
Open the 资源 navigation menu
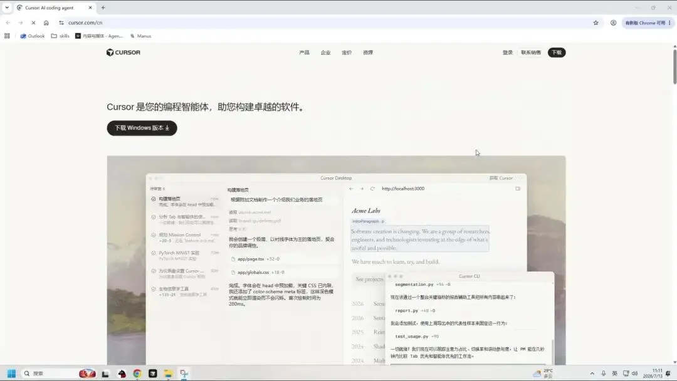click(368, 53)
